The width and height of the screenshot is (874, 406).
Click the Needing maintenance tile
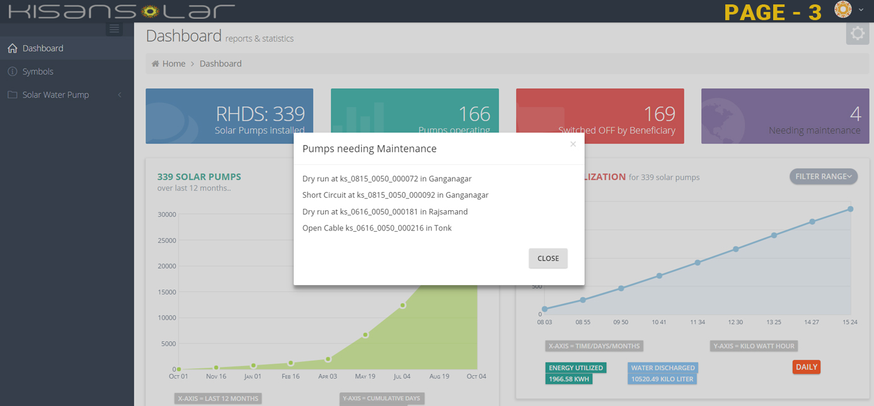785,116
